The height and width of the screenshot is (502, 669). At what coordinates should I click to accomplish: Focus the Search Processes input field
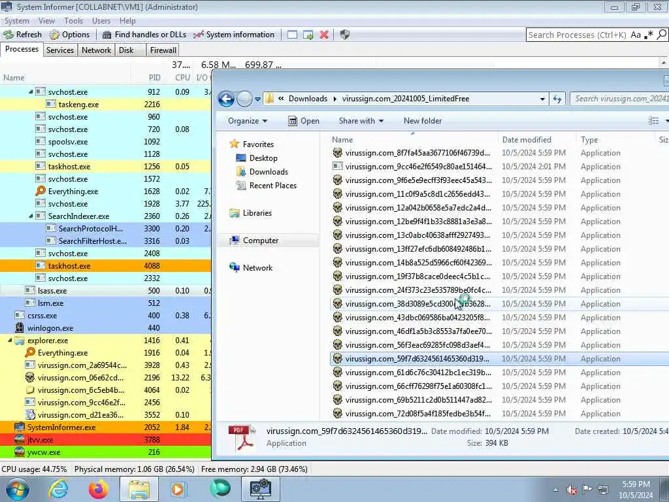click(x=578, y=35)
